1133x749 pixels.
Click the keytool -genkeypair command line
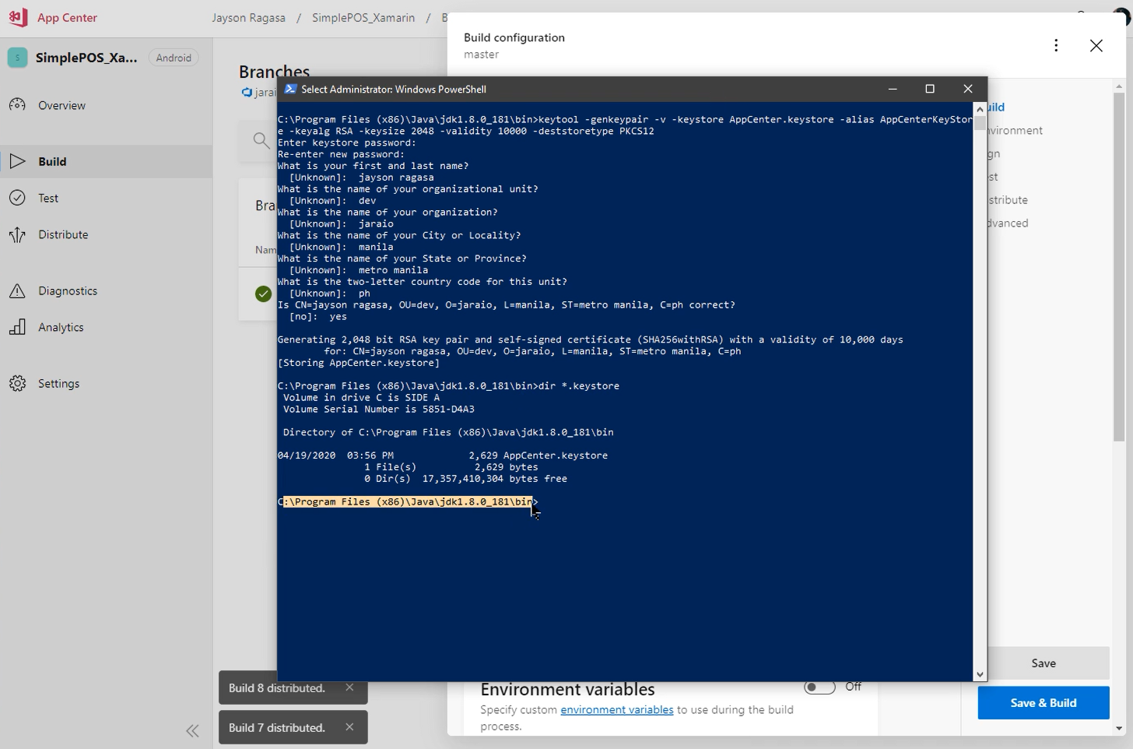625,125
